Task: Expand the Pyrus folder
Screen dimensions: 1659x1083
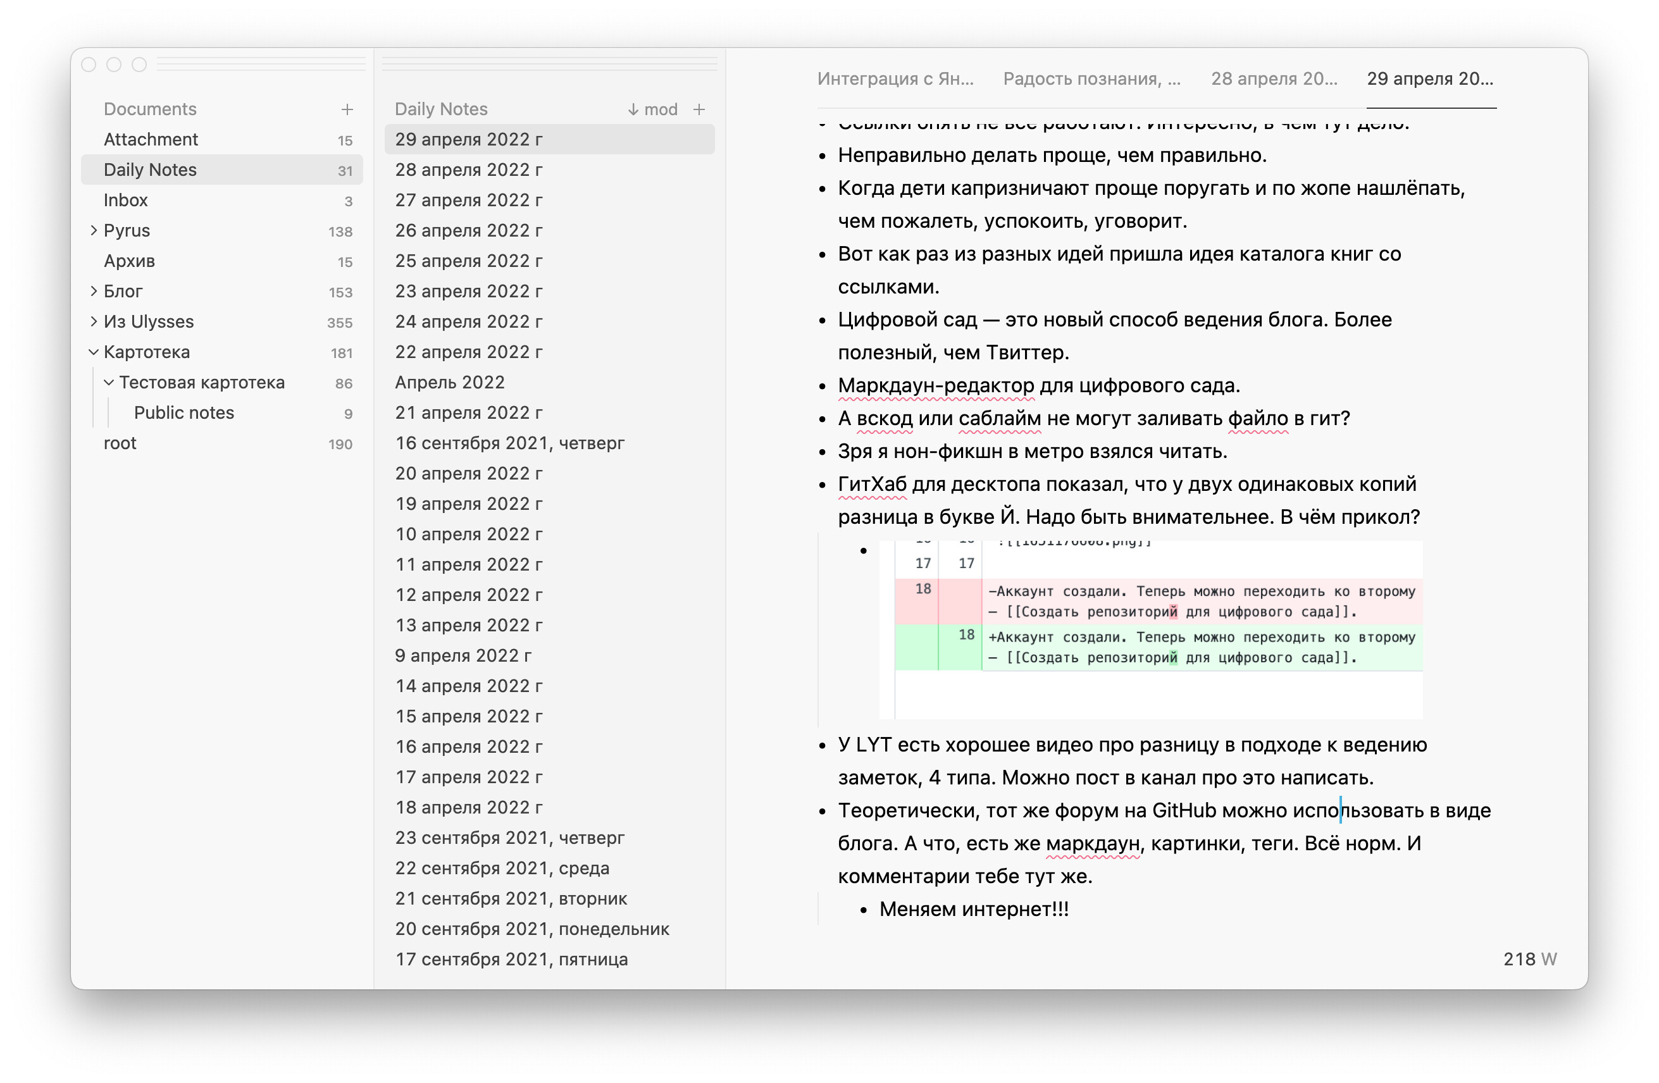Action: click(x=94, y=231)
